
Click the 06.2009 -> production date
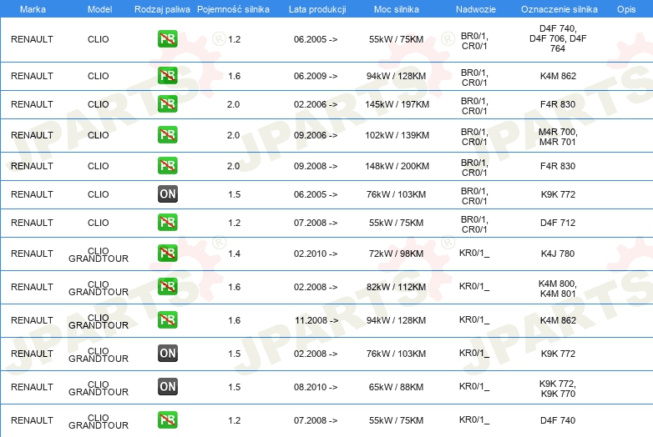click(x=316, y=76)
